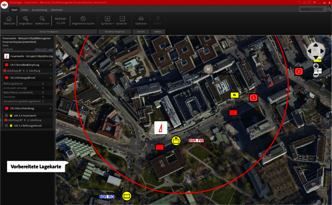Click the map tile layers grid icon
This screenshot has width=332, height=205.
click(318, 70)
